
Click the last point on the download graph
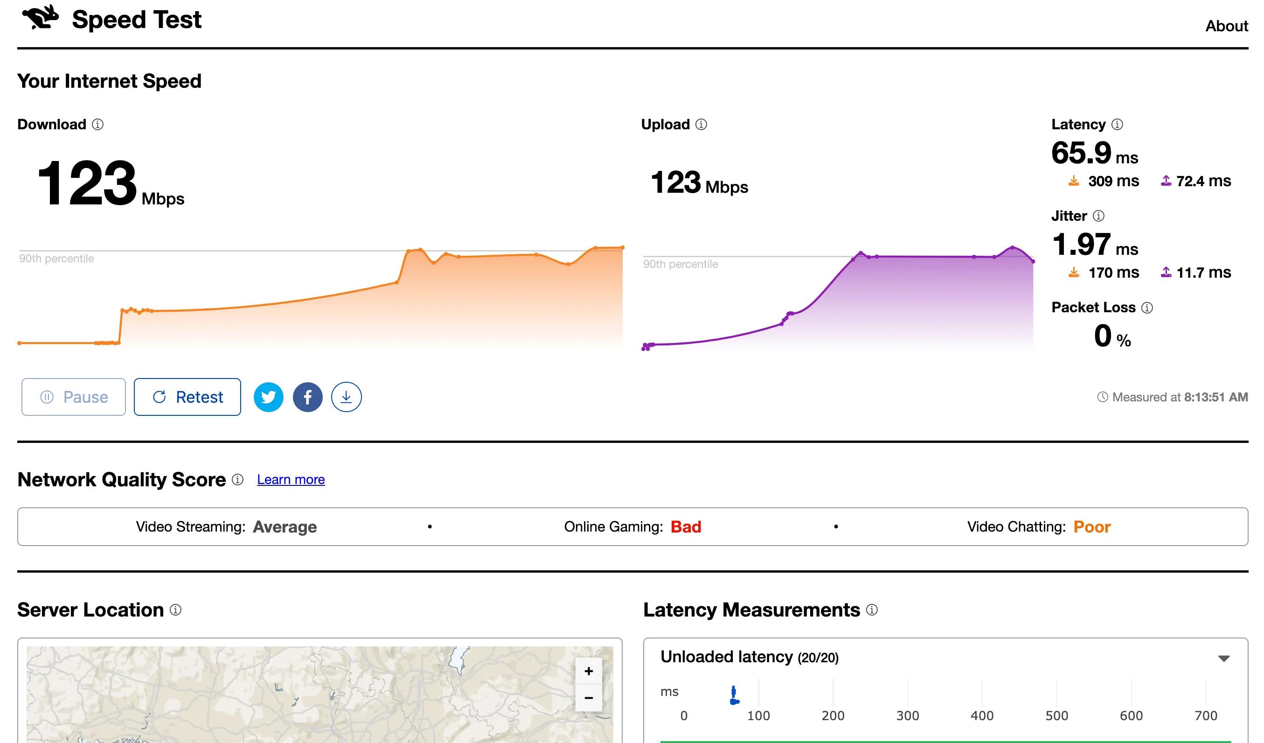tap(623, 247)
